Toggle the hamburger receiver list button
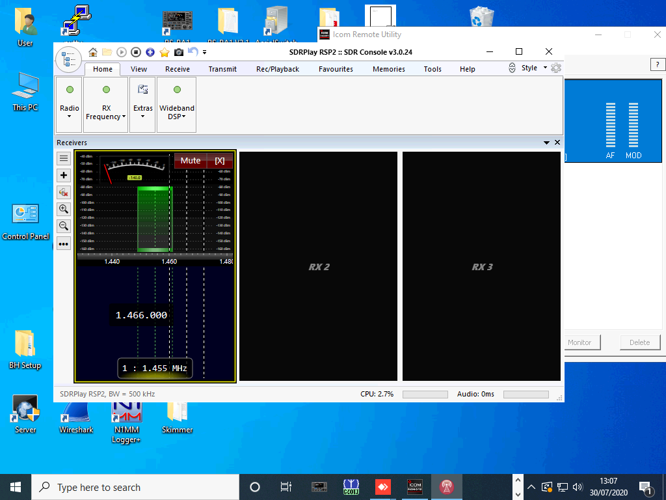 [64, 158]
